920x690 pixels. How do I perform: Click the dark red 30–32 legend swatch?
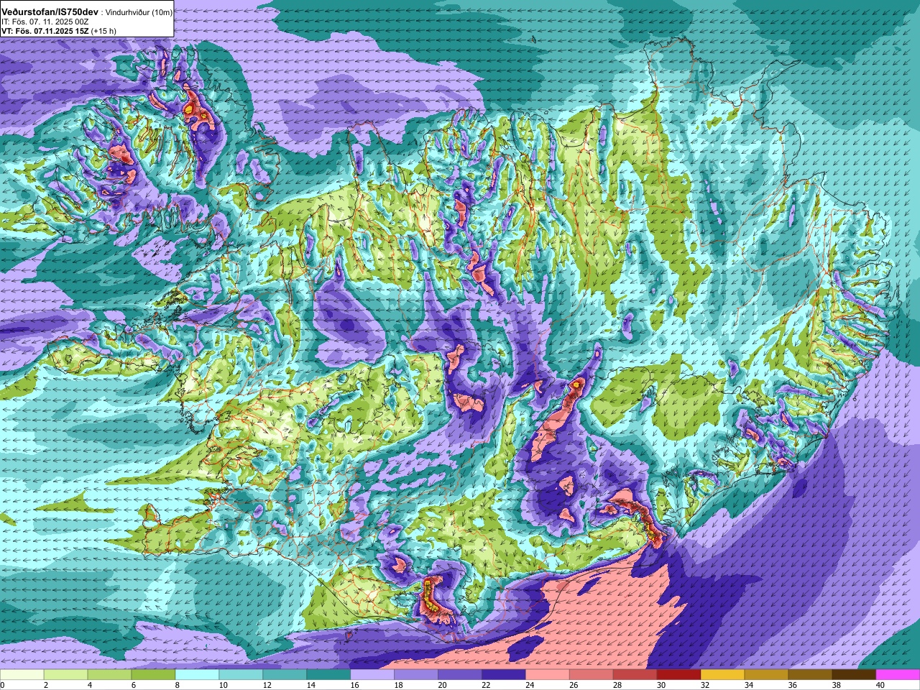679,675
